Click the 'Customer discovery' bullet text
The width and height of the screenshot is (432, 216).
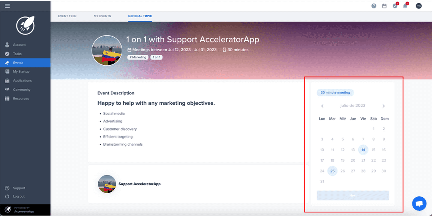(x=120, y=129)
